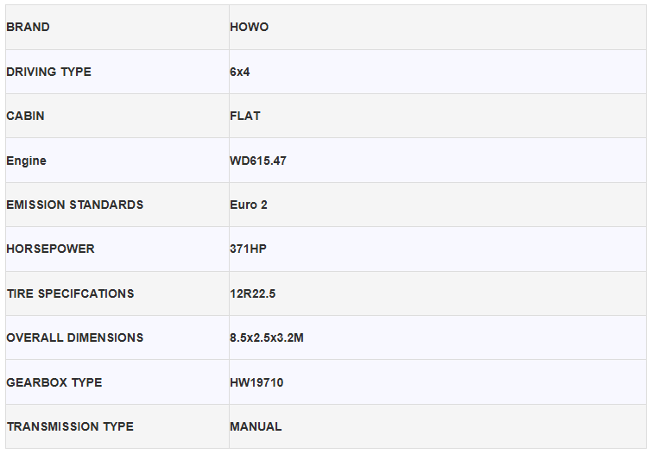Click the HORSEPOWER row label
Screen dimensions: 652x454
pos(50,249)
